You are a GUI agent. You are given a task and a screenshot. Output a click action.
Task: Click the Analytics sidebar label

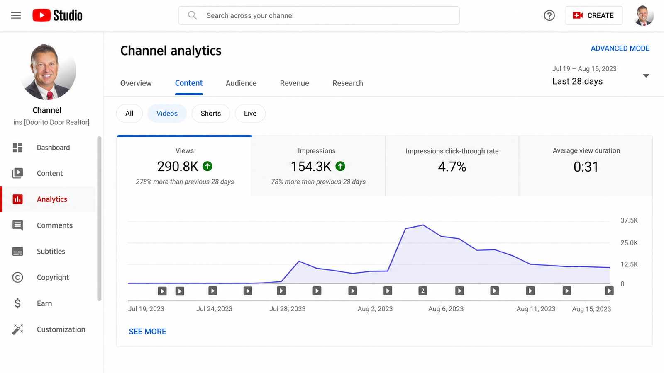[x=52, y=199]
